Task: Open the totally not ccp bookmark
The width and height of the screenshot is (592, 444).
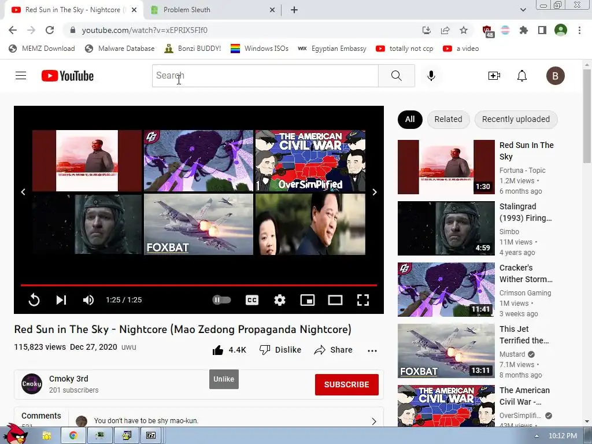Action: tap(404, 49)
